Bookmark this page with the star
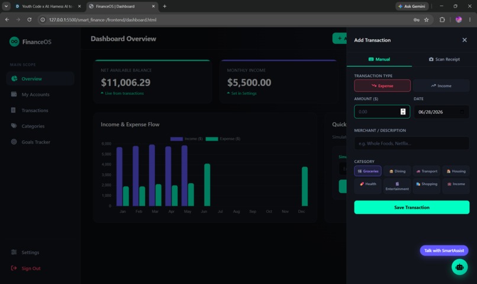The width and height of the screenshot is (477, 284). [x=427, y=20]
